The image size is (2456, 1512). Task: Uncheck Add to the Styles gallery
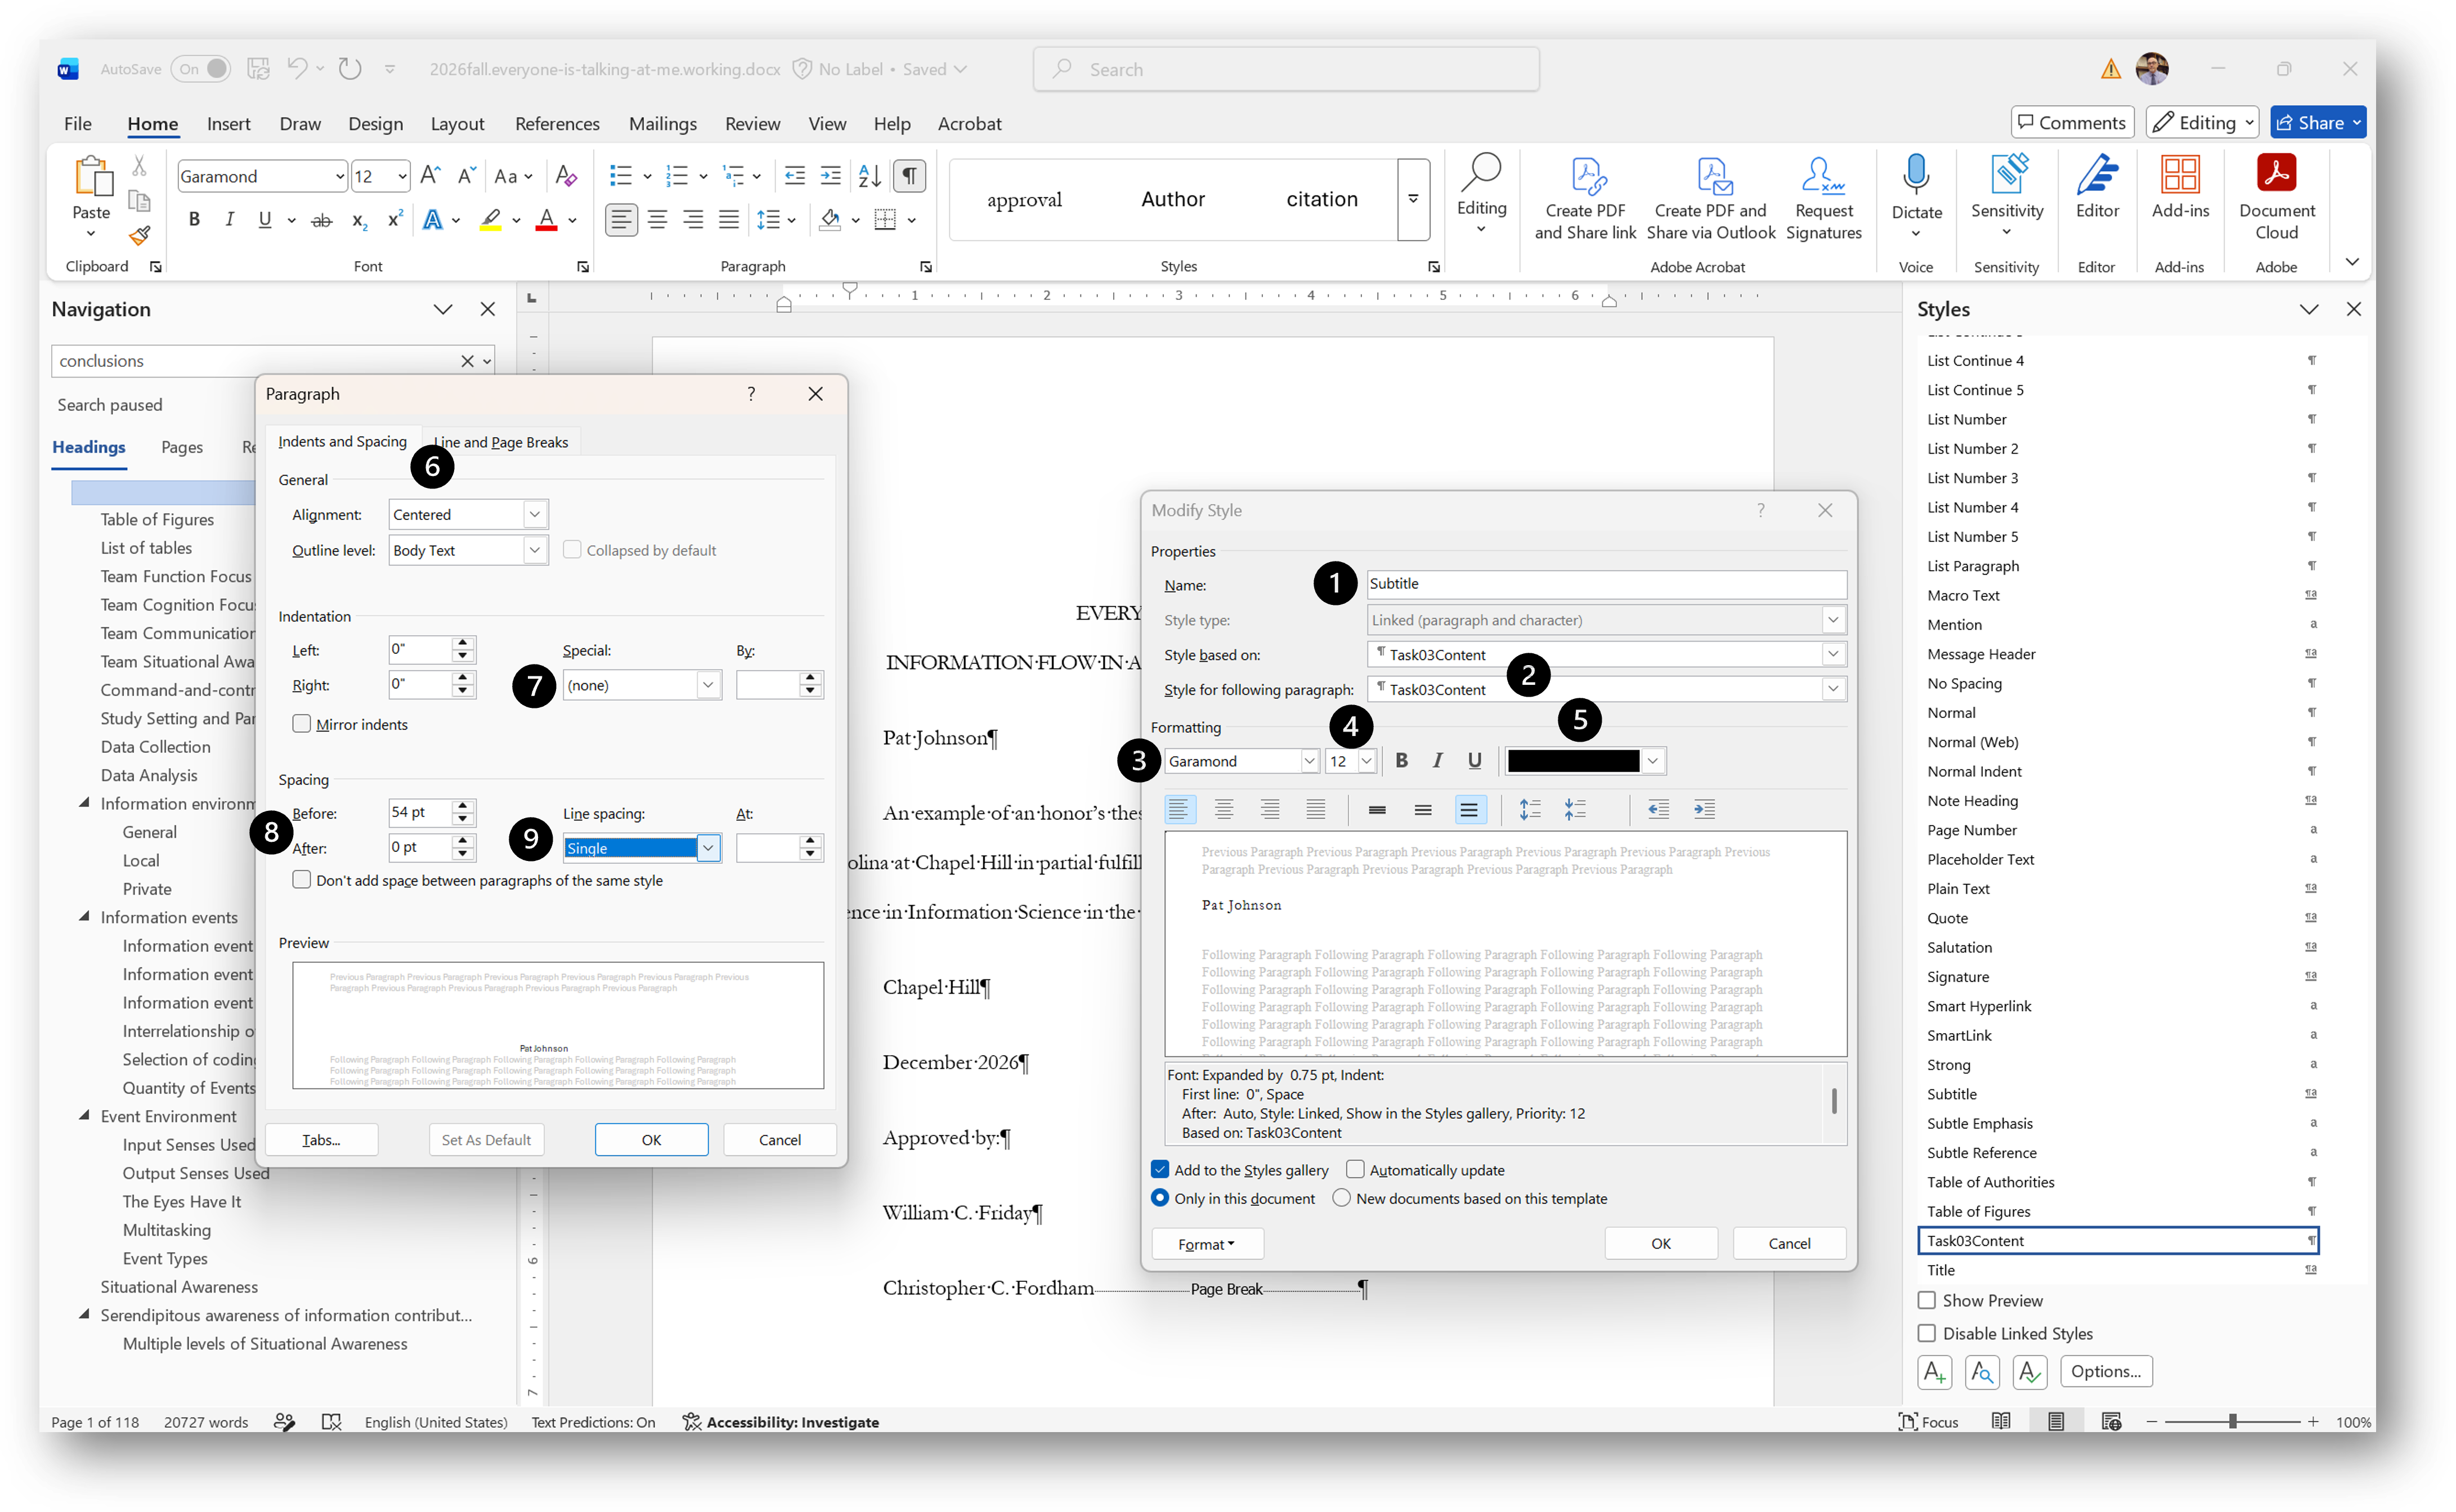pyautogui.click(x=1160, y=1169)
